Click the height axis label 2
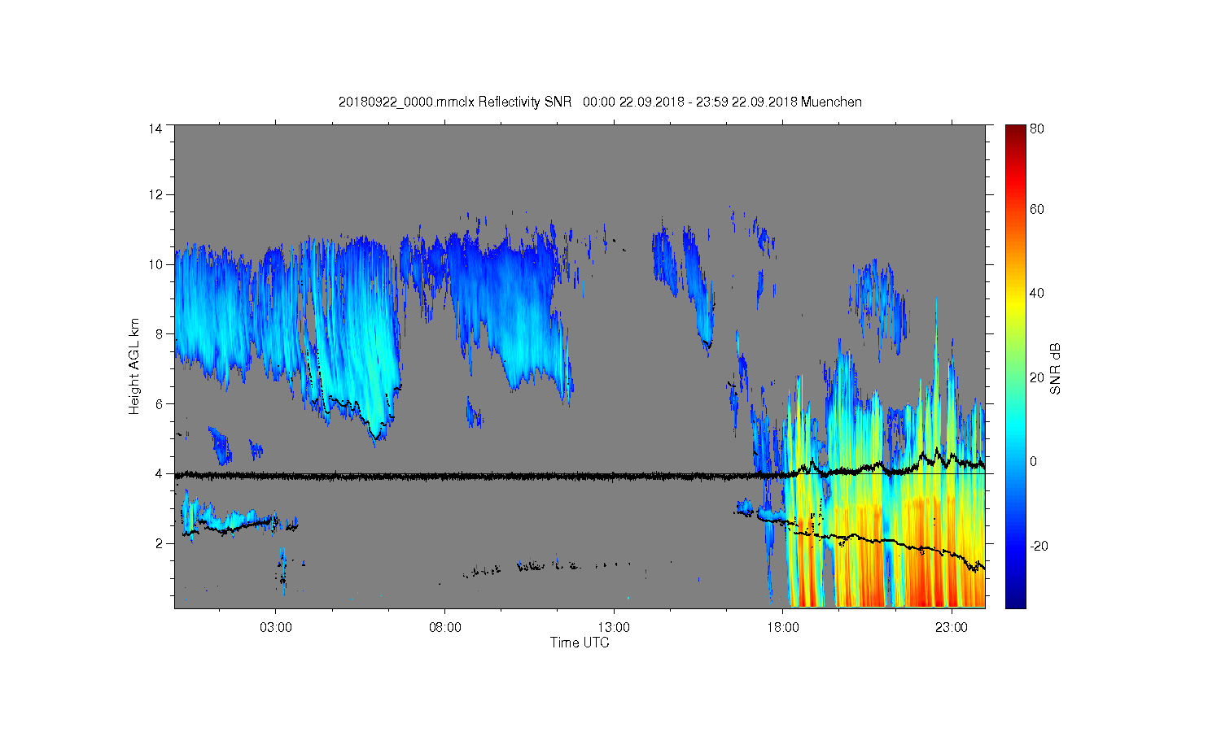The width and height of the screenshot is (1221, 732). pos(160,543)
